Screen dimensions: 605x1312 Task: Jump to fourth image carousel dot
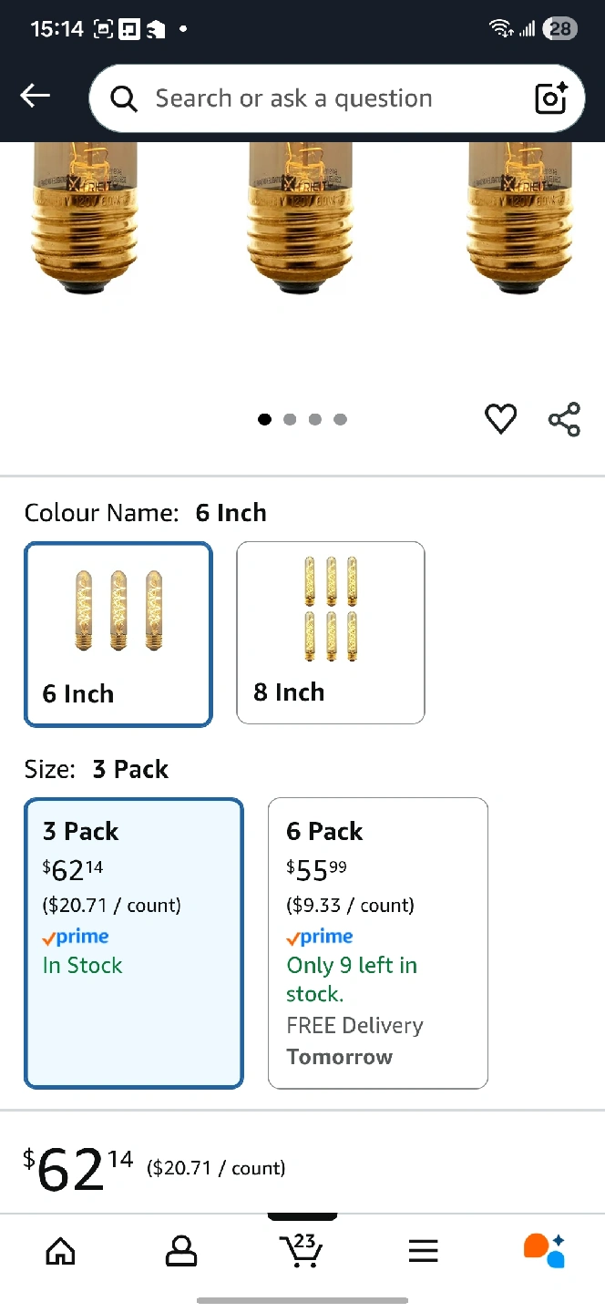pos(341,419)
